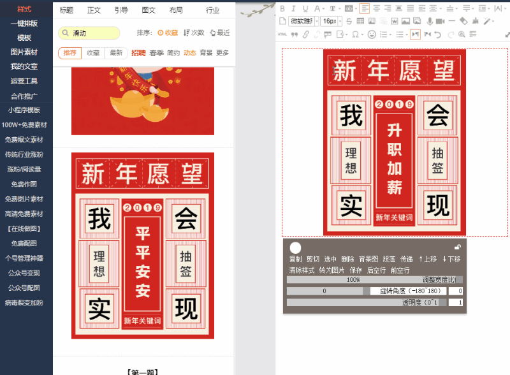Sort templates by 收藏

click(168, 33)
